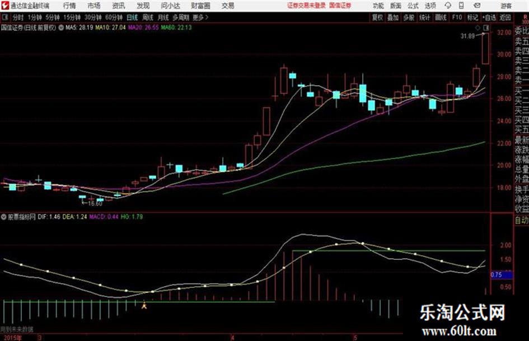Screen dimensions: 529x341
Task: Add stock via the 自选 button
Action: 489,17
